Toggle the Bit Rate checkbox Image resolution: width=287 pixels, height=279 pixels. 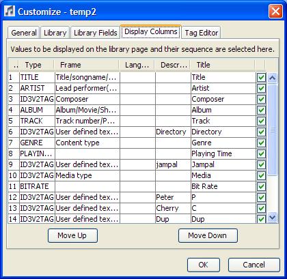point(261,187)
